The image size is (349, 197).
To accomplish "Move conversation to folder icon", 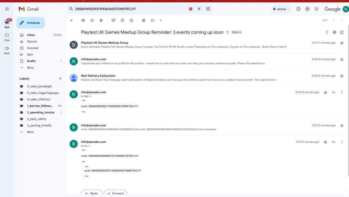I will pos(144,20).
